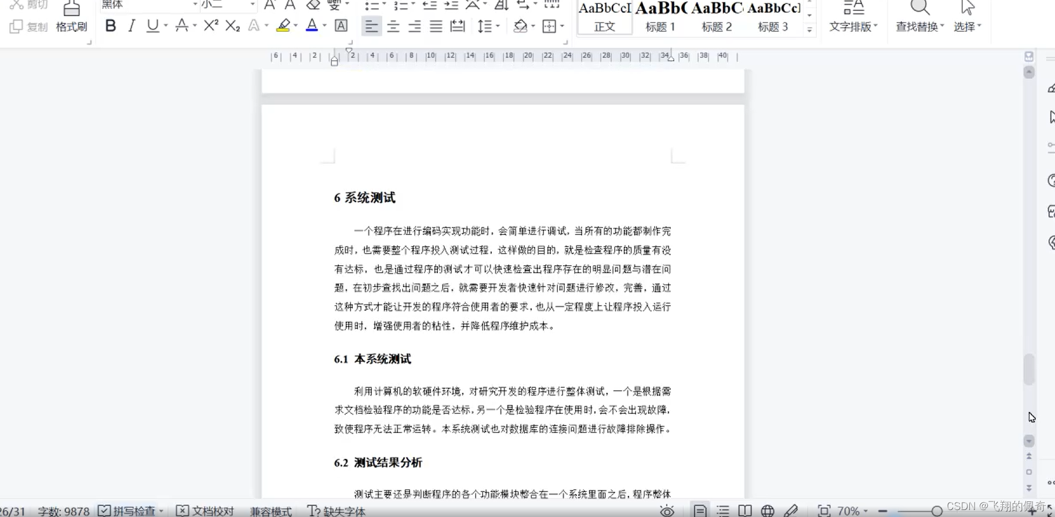
Task: Apply strikethrough to selected text
Action: [x=181, y=26]
